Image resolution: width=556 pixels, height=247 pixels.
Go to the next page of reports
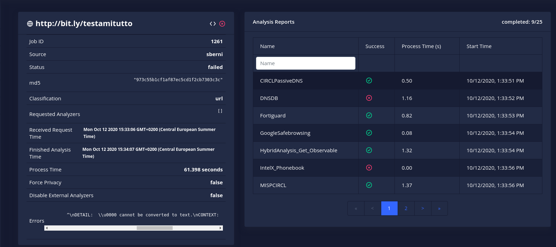tap(423, 208)
